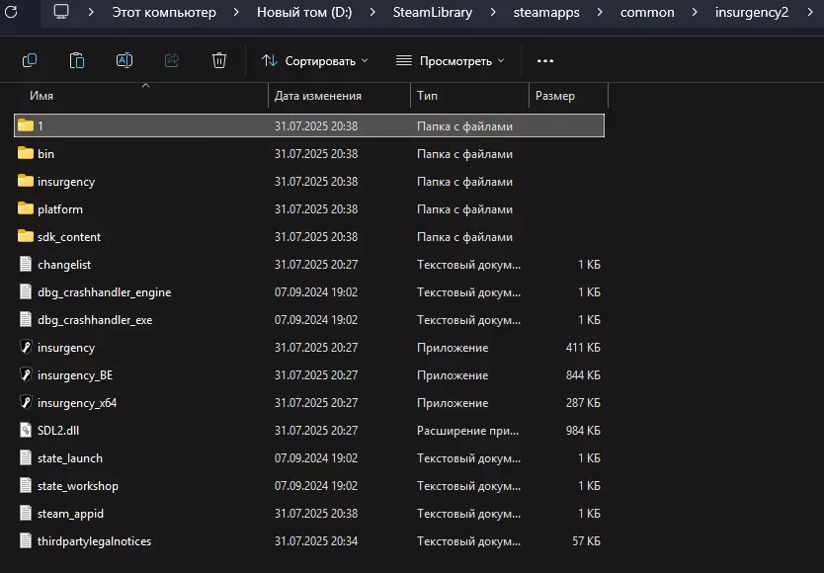Screen dimensions: 824x573
Task: Sort by the Тип column header
Action: (427, 96)
